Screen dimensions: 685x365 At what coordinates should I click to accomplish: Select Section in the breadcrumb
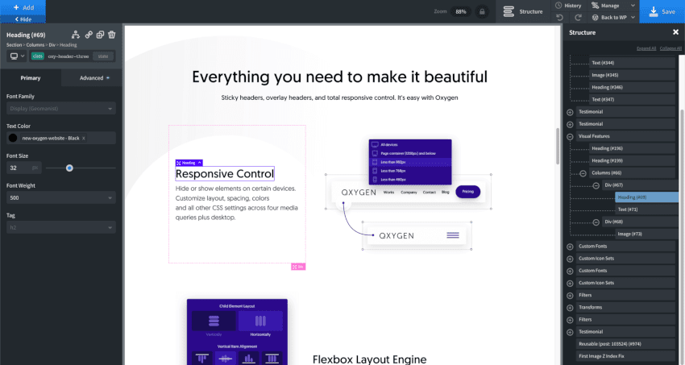[14, 45]
